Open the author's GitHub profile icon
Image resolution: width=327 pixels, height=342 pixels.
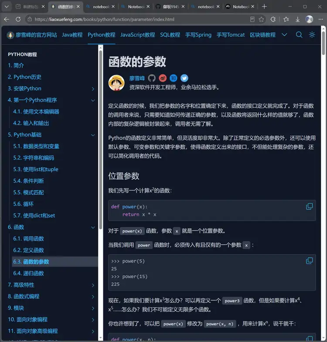[x=152, y=78]
